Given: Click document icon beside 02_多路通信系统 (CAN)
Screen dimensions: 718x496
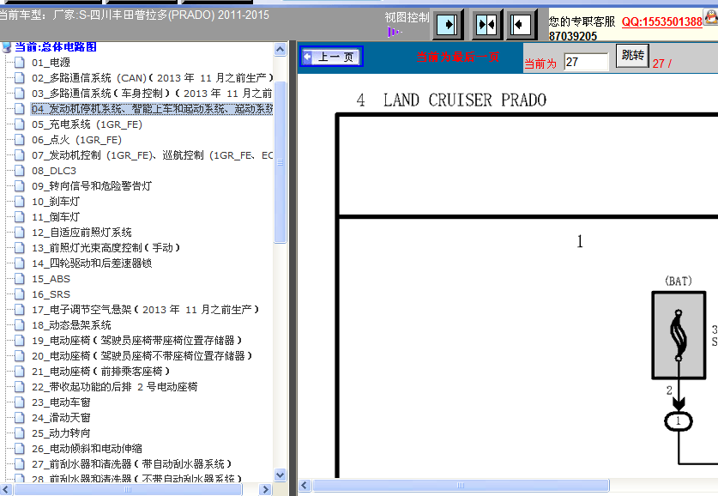Looking at the screenshot, I should (19, 78).
